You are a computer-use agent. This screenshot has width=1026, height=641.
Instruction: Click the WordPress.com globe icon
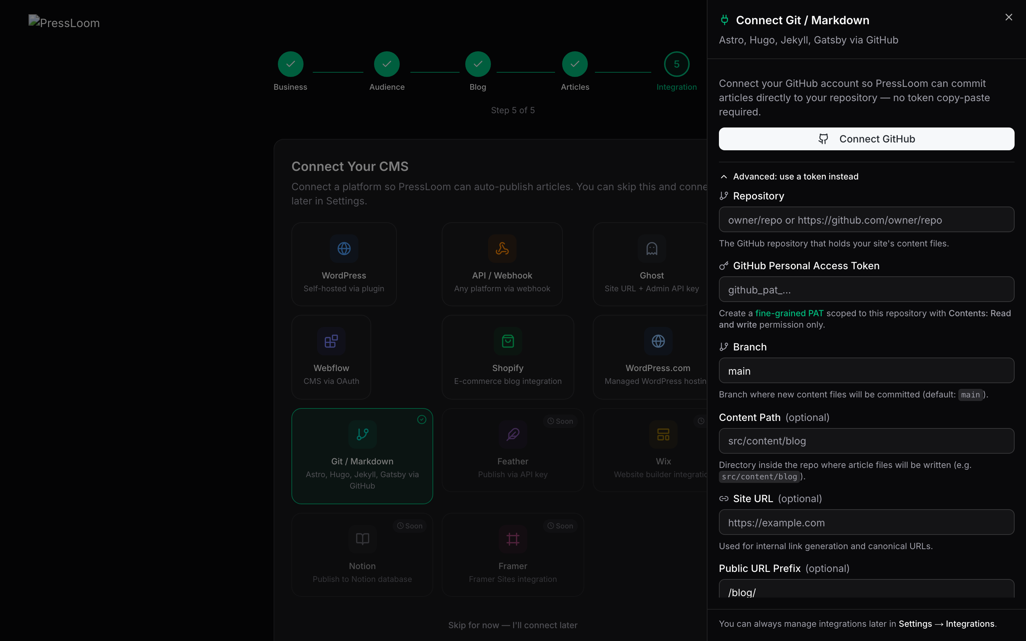[x=658, y=341]
